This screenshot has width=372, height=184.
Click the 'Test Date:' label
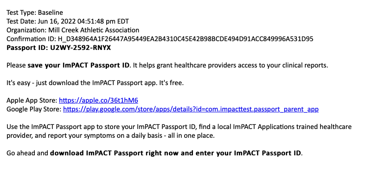tap(21, 22)
